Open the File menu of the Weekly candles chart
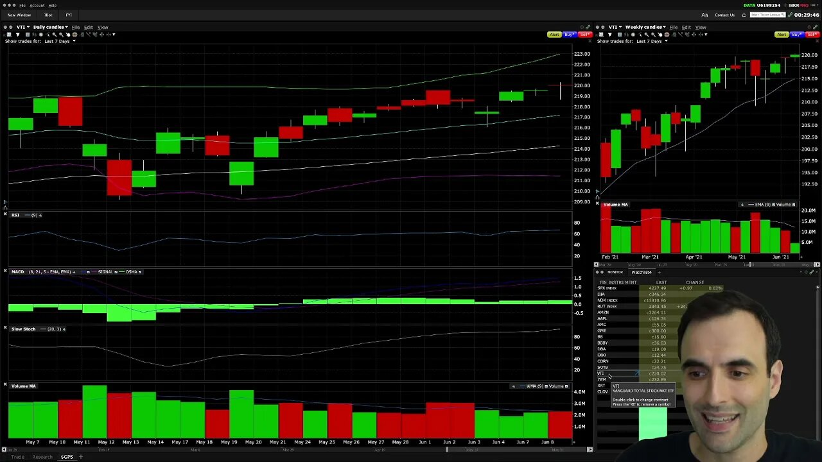 click(674, 27)
